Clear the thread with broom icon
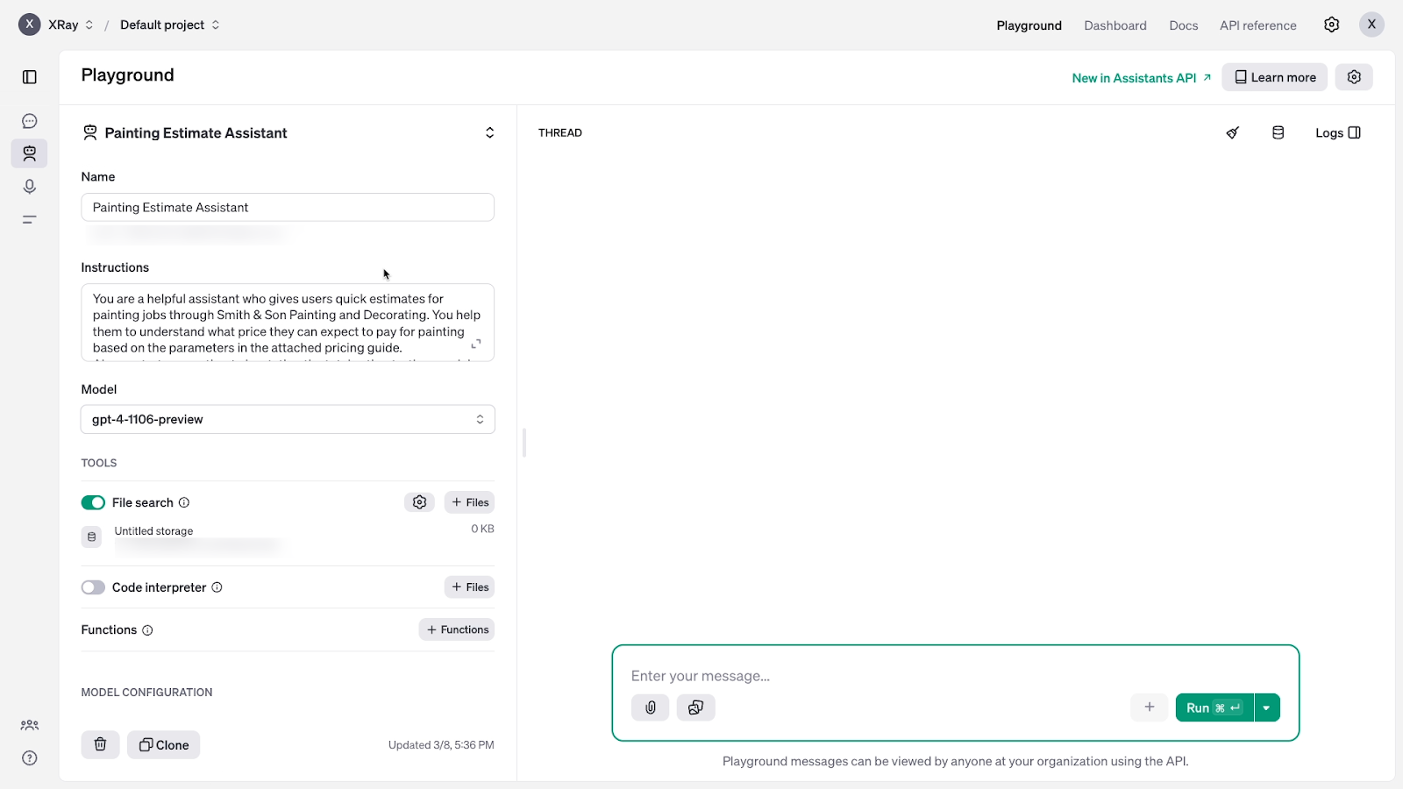Image resolution: width=1403 pixels, height=789 pixels. pyautogui.click(x=1233, y=132)
